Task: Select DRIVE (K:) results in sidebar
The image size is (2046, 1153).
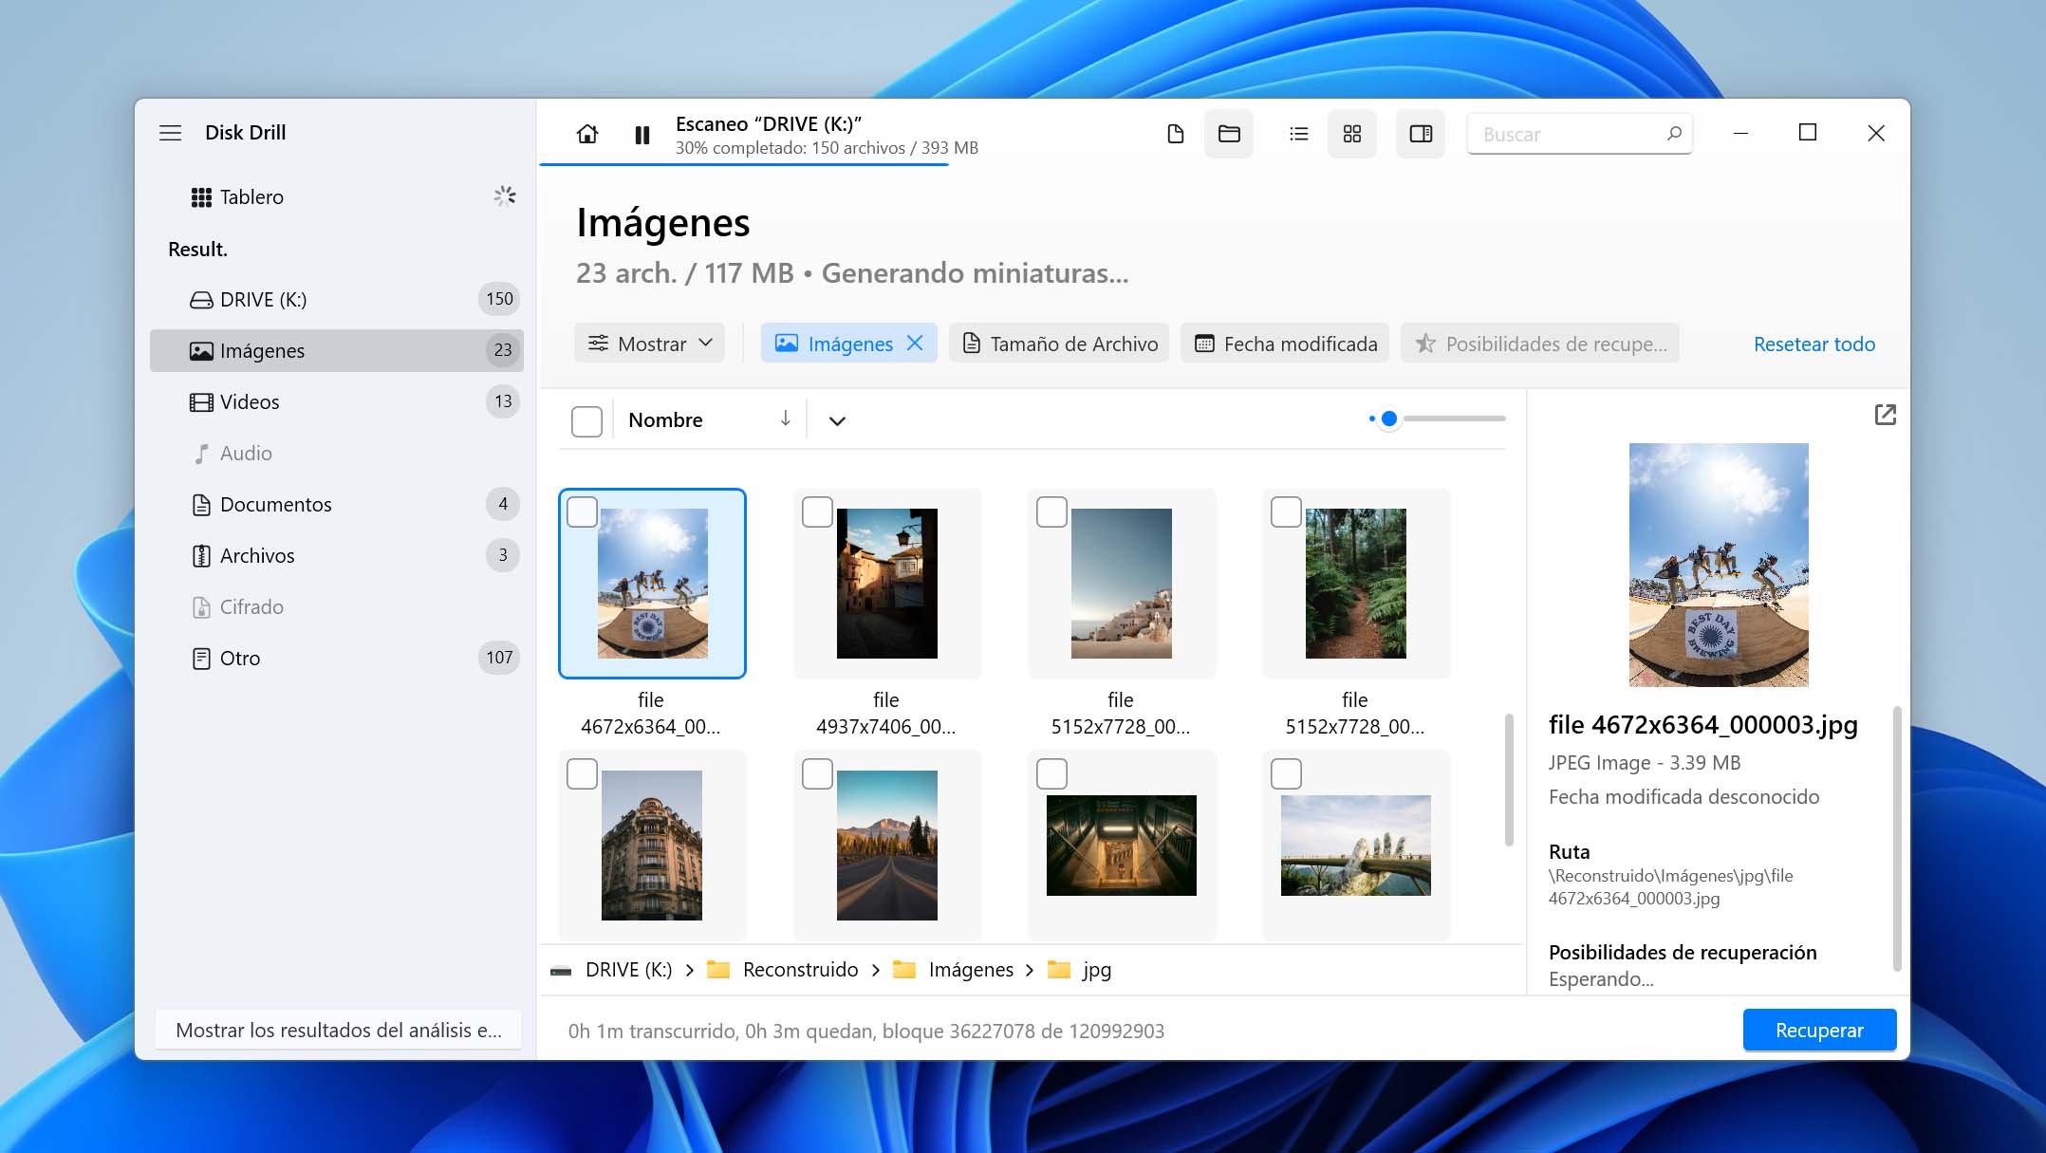Action: click(x=336, y=300)
